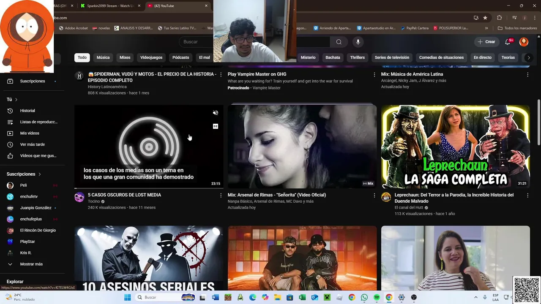Open the Todos los marcadores folder

pyautogui.click(x=517, y=28)
